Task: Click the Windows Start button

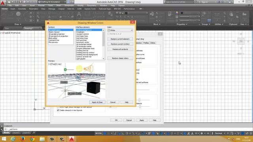Action: [x=4, y=139]
